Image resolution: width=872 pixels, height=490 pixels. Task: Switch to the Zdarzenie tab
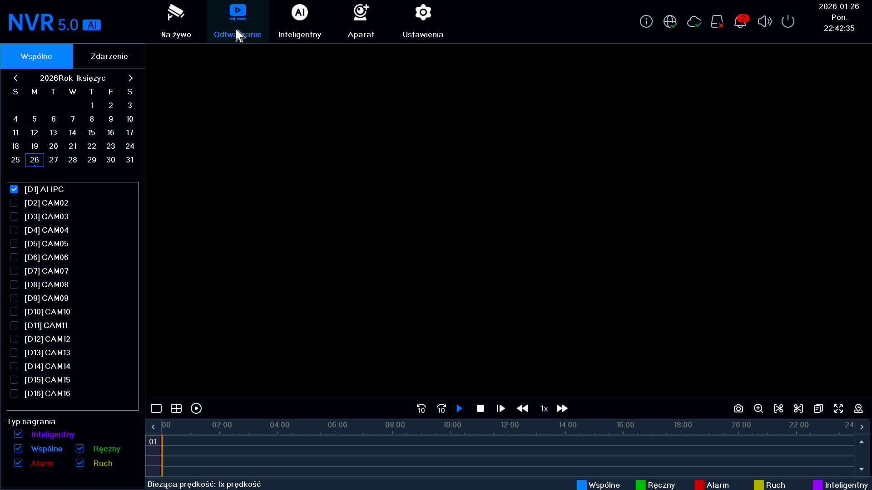[109, 56]
